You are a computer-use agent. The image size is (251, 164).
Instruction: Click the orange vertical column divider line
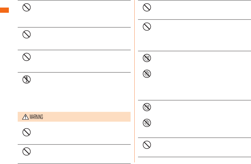click(x=134, y=81)
